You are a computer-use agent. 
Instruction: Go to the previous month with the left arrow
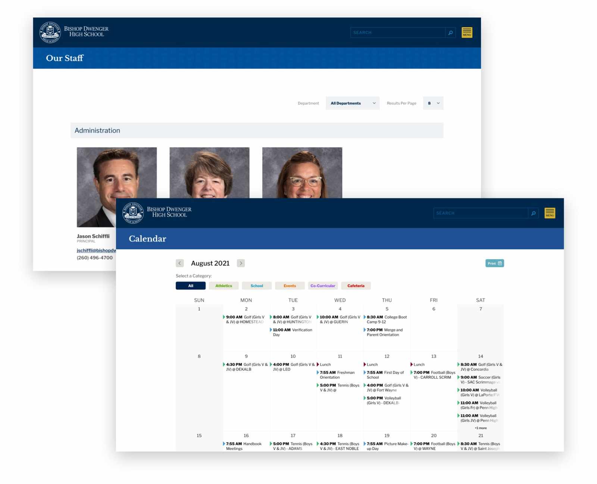[179, 263]
